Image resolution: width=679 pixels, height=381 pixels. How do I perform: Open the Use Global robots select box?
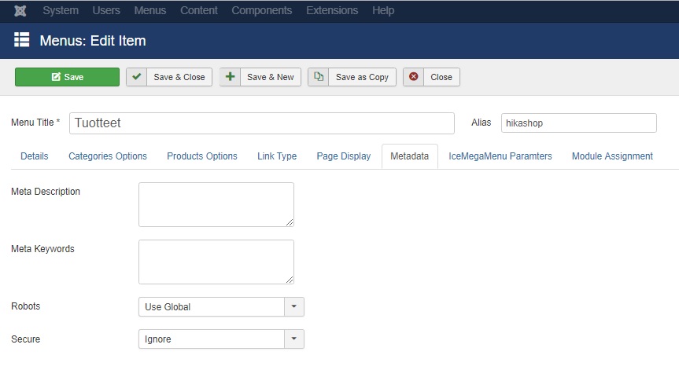(x=221, y=306)
